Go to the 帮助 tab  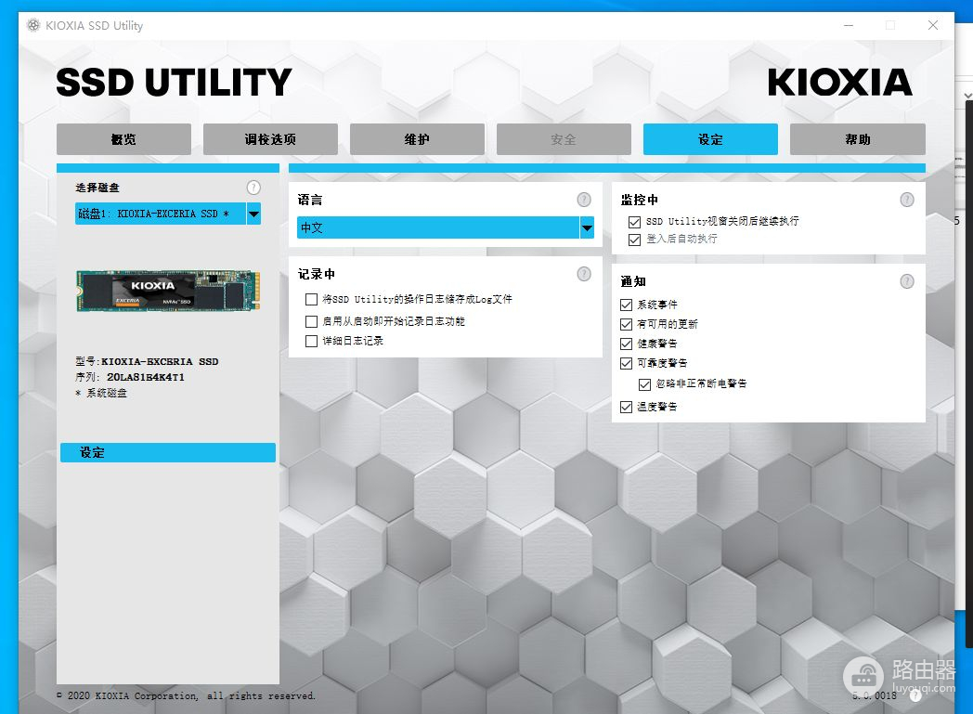[x=857, y=139]
